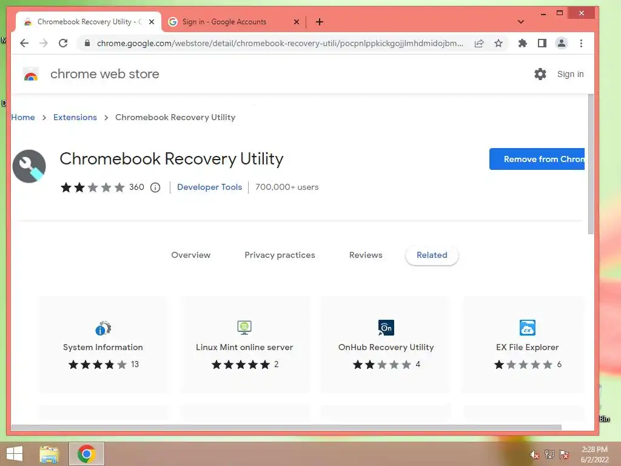This screenshot has width=621, height=466.
Task: Close the Sign in - Google Accounts tab
Action: (x=296, y=22)
